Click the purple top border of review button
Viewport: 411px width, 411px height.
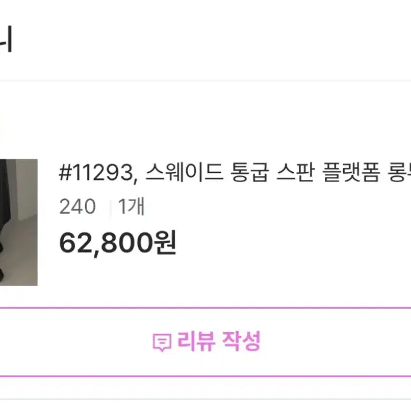(x=206, y=308)
